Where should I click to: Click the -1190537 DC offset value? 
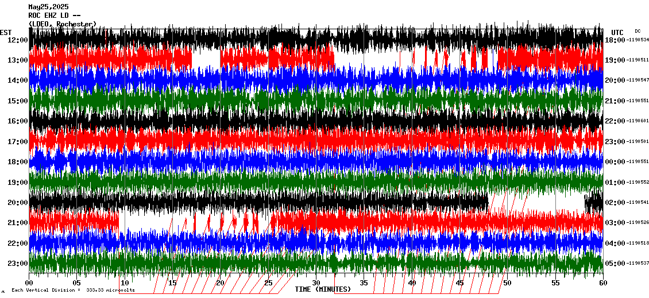coord(637,264)
